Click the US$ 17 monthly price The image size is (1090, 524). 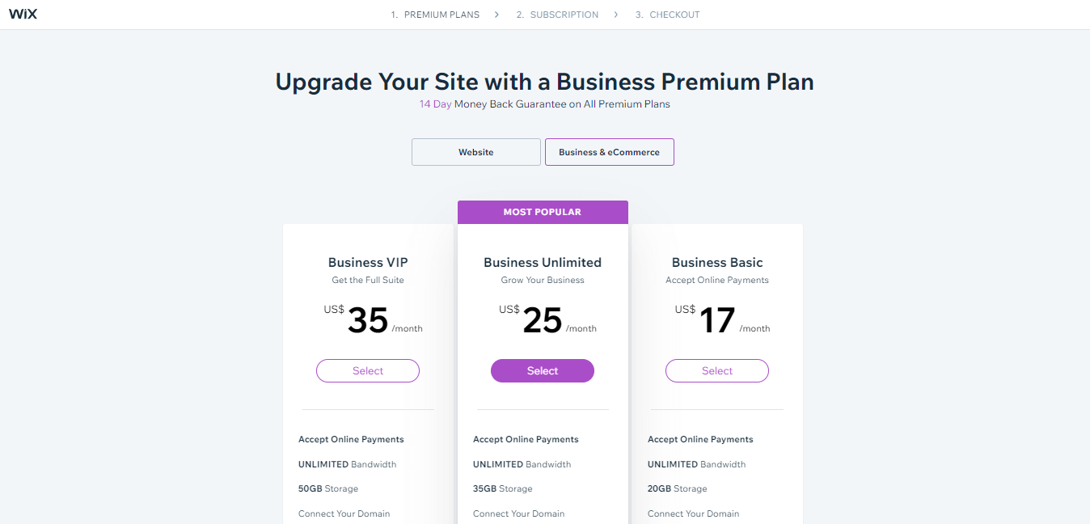coord(716,320)
